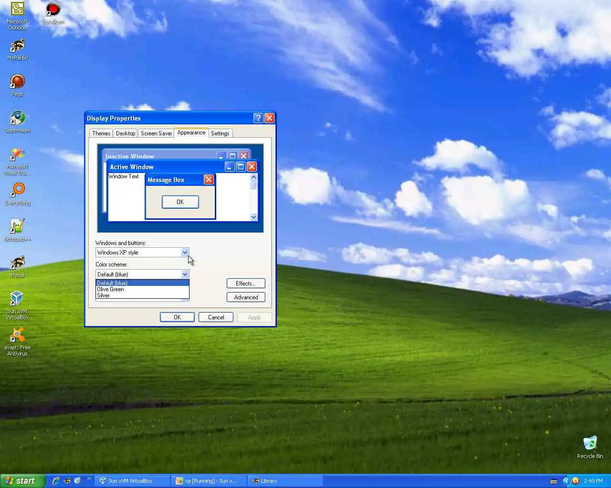
Task: Click the Message Box preview close button
Action: (209, 180)
